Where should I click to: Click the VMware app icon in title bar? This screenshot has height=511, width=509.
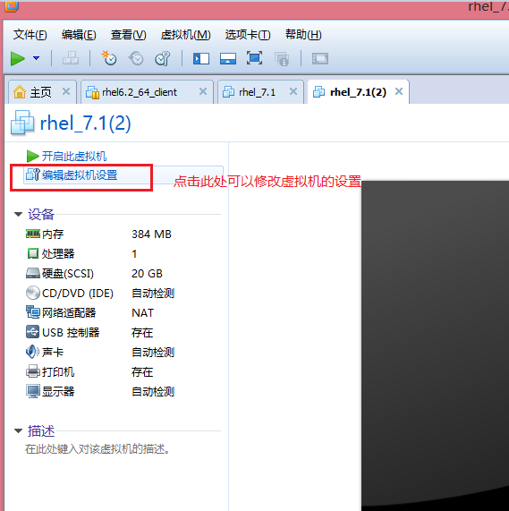11,6
